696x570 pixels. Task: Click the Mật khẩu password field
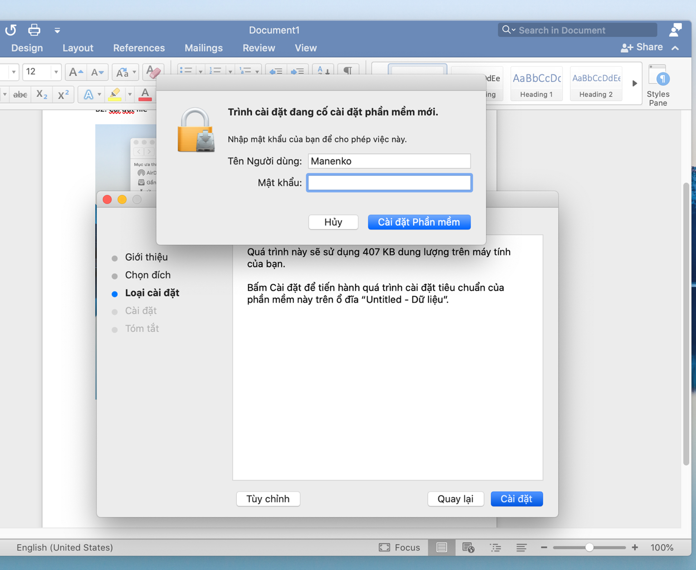point(389,183)
